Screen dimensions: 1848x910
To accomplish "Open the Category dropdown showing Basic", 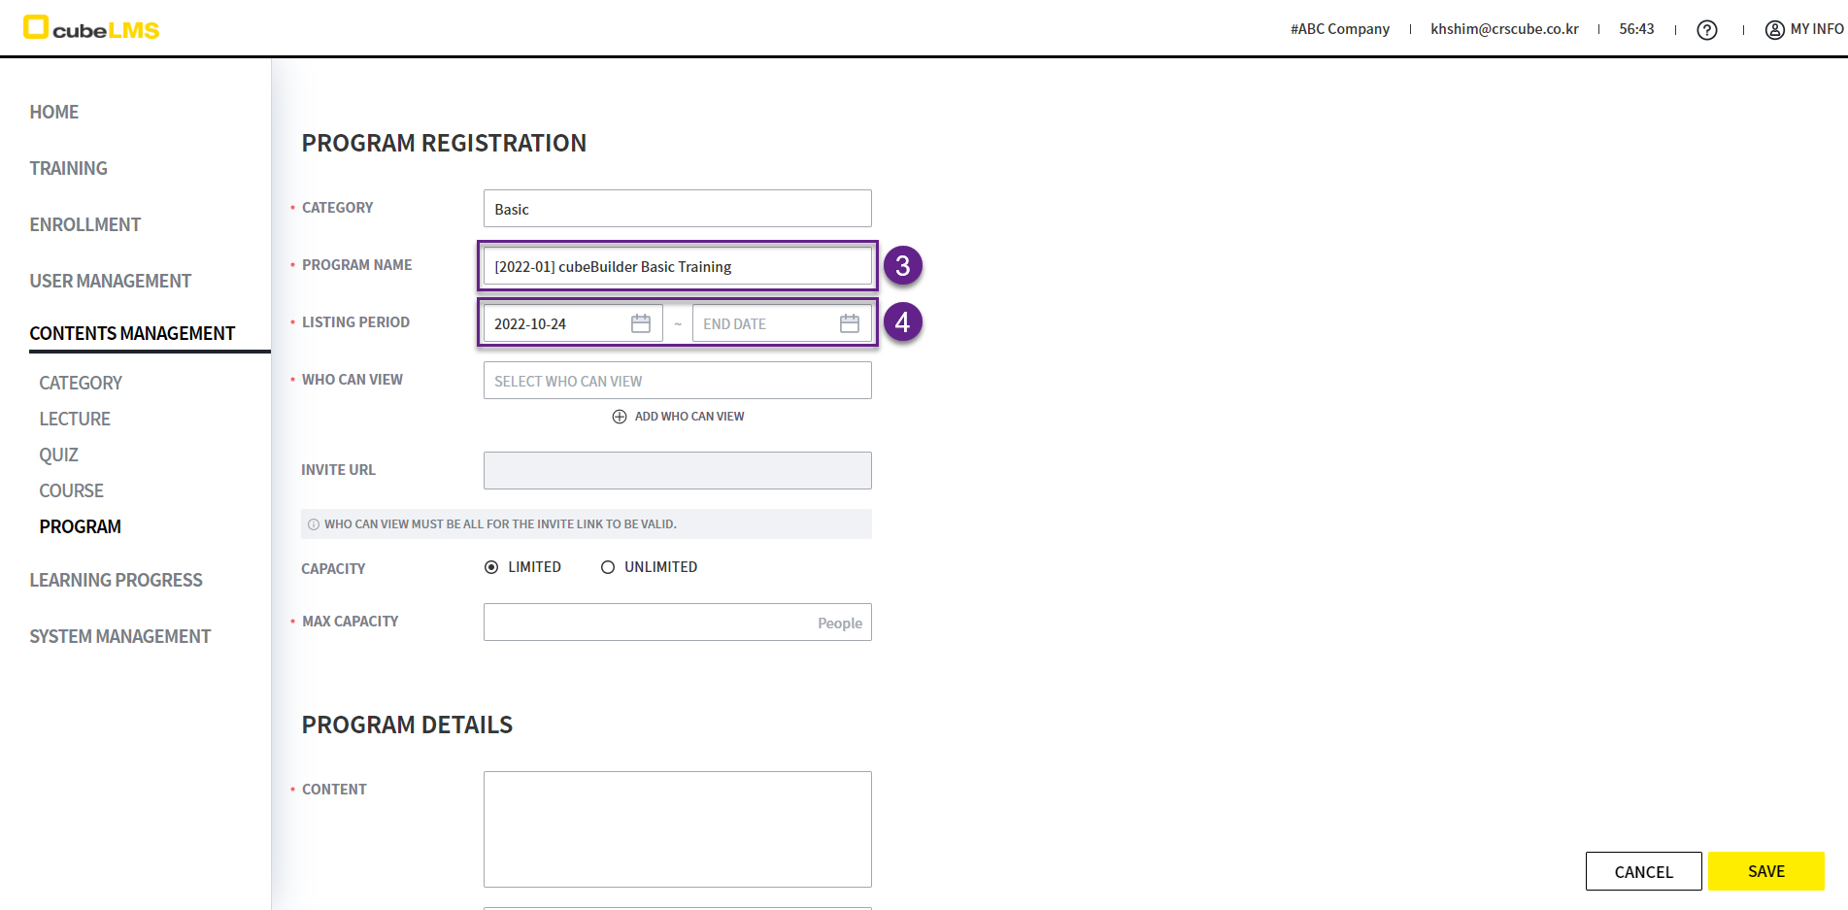I will point(677,209).
